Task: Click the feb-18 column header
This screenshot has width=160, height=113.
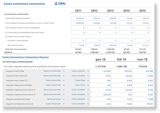Action: [x=121, y=59]
